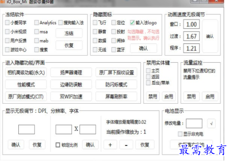
Task: Launch 原厂测试模式(CIT)
Action: coord(26,97)
